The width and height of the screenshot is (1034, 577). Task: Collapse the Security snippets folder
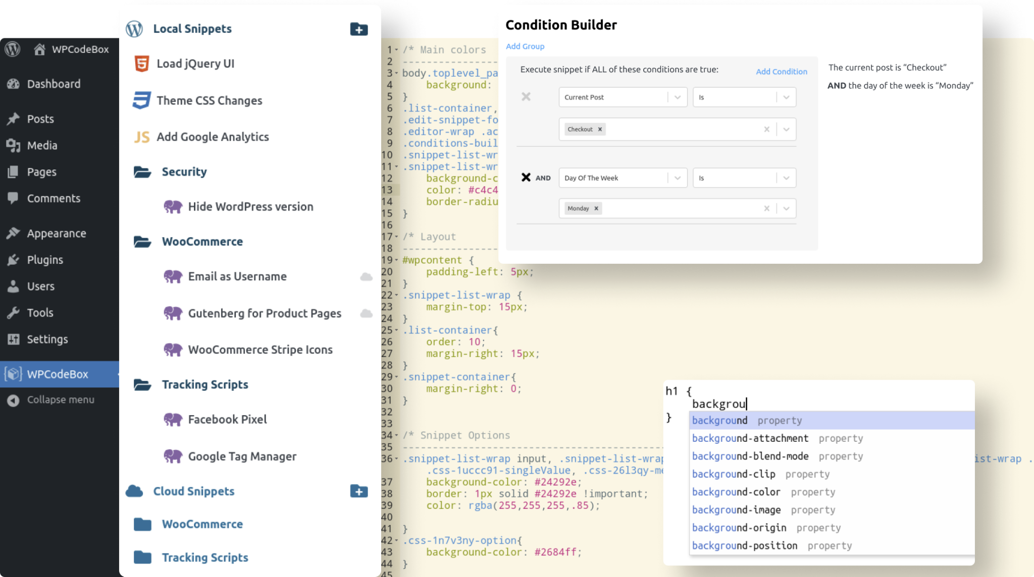point(142,172)
